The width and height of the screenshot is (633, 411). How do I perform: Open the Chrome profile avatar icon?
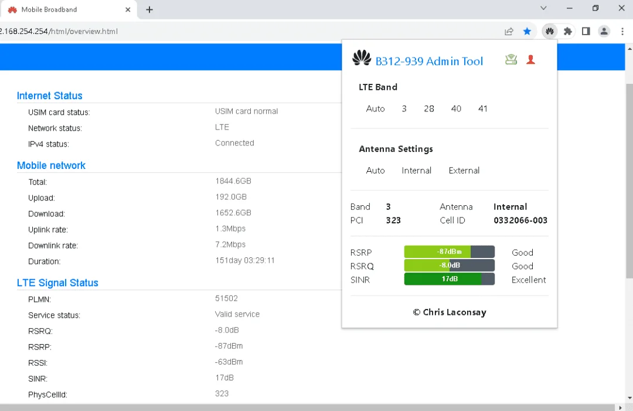tap(604, 31)
